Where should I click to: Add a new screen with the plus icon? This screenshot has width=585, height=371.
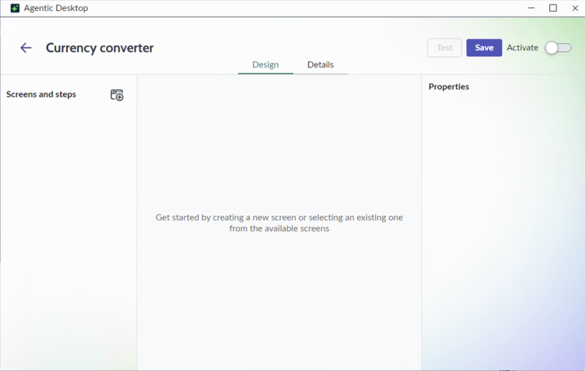[117, 95]
